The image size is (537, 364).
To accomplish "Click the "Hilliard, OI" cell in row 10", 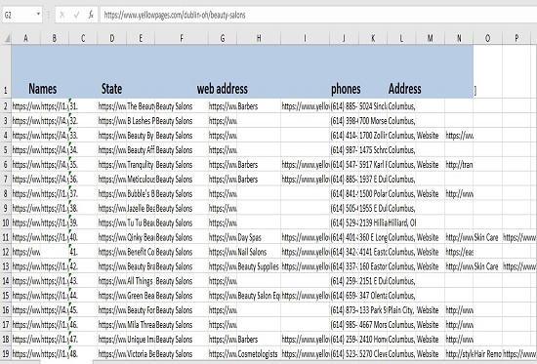I will pyautogui.click(x=401, y=222).
